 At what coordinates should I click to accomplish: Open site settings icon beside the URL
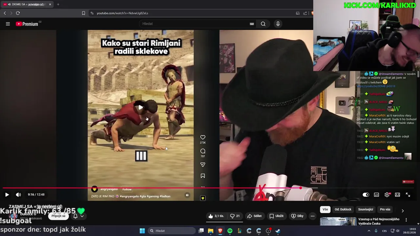tap(92, 13)
